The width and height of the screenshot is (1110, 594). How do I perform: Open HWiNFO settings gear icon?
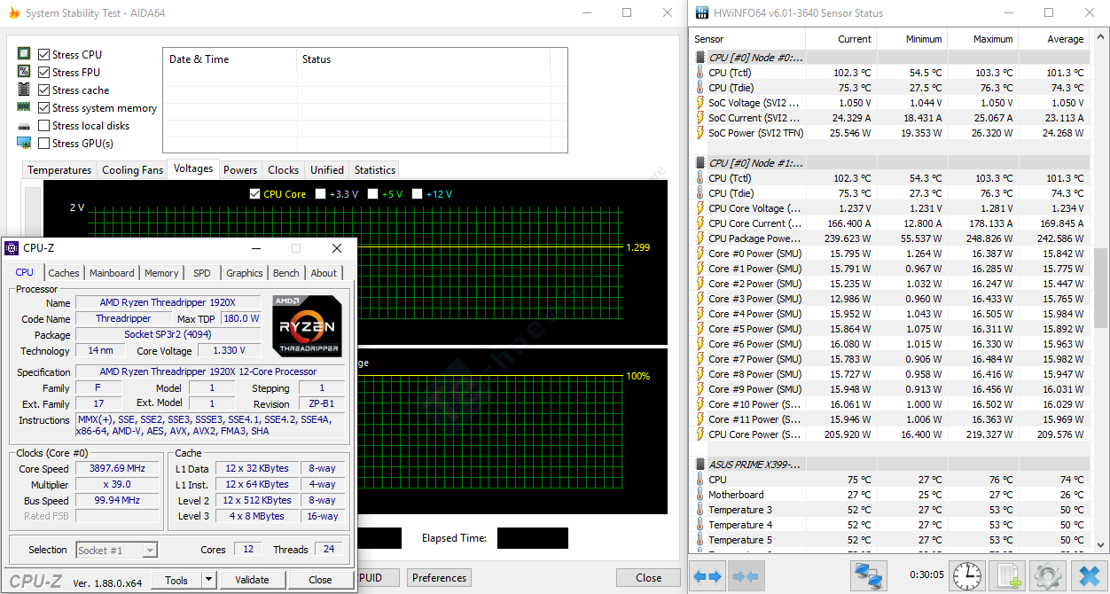tap(1048, 576)
